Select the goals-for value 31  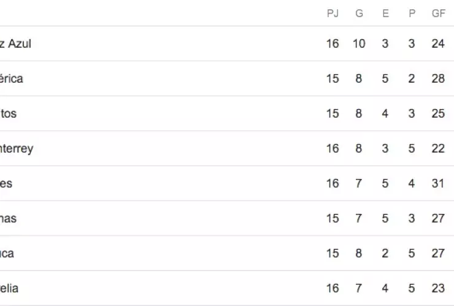[x=438, y=183]
